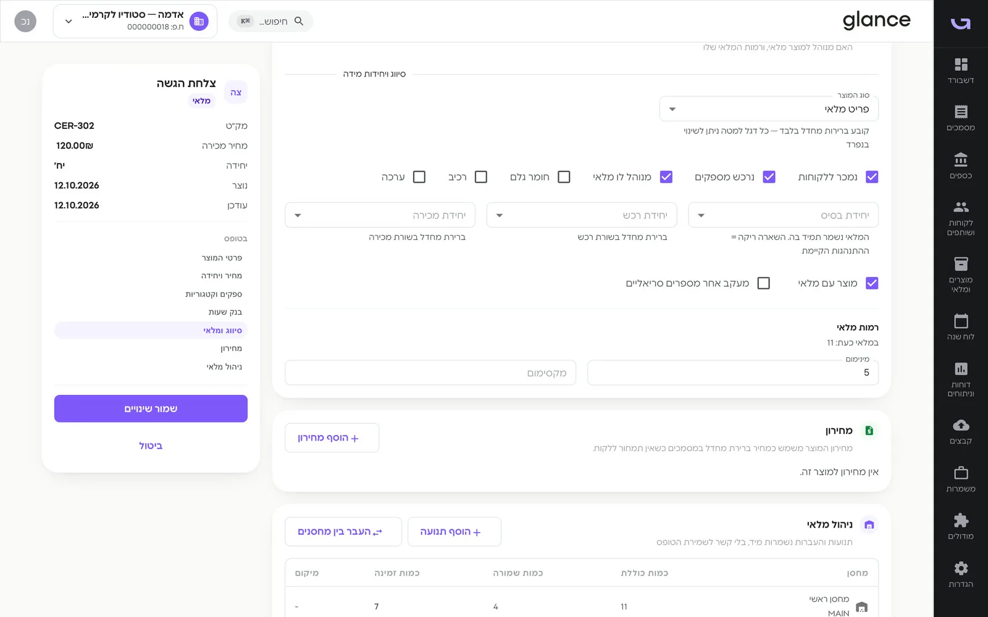Image resolution: width=988 pixels, height=617 pixels.
Task: Check the רכיב checkbox
Action: point(481,177)
